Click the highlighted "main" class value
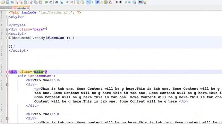 (39, 72)
